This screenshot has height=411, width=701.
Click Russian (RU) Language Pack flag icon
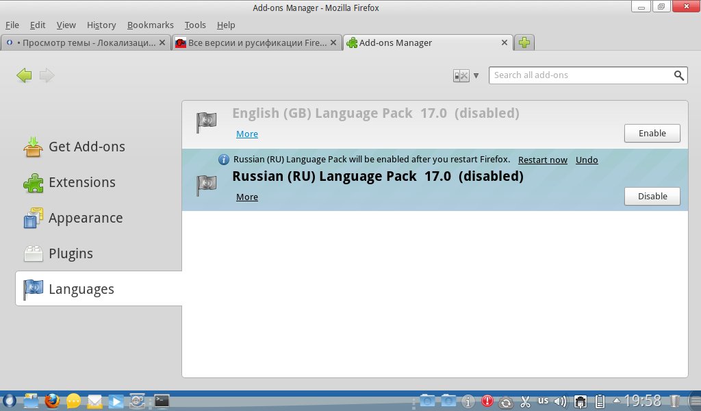206,185
